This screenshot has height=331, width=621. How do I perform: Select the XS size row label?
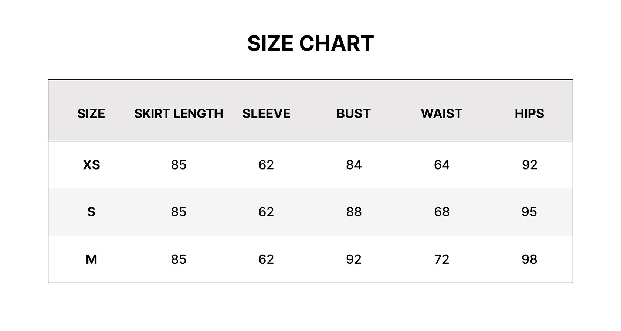91,165
